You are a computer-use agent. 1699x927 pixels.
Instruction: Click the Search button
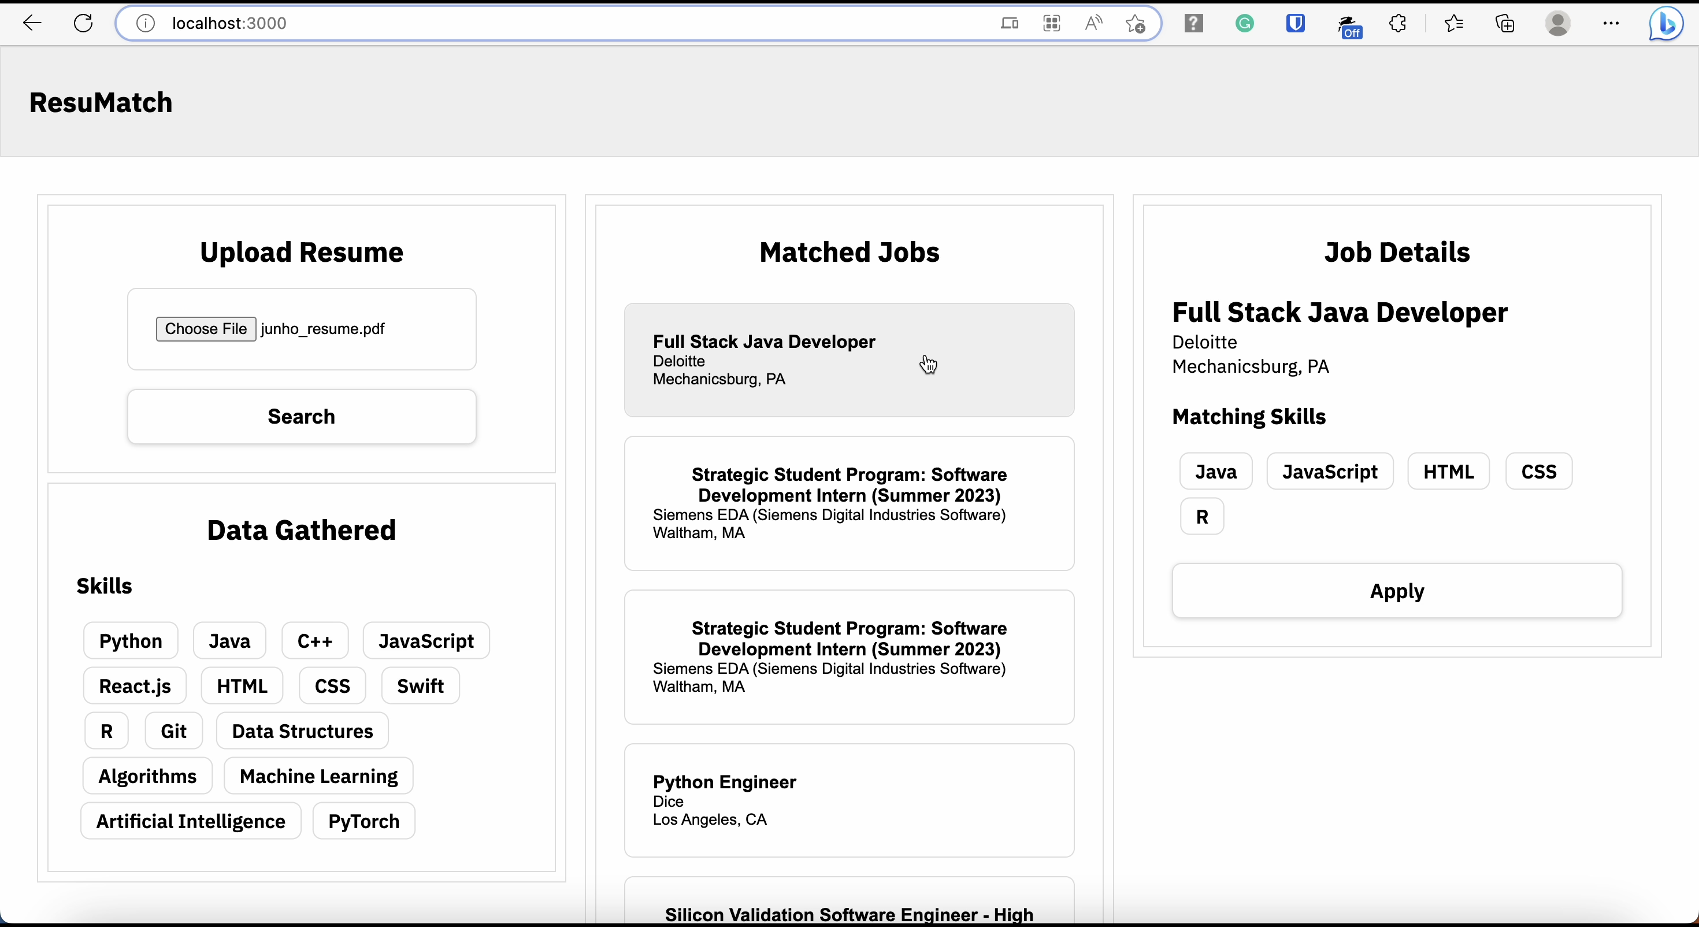(x=302, y=416)
